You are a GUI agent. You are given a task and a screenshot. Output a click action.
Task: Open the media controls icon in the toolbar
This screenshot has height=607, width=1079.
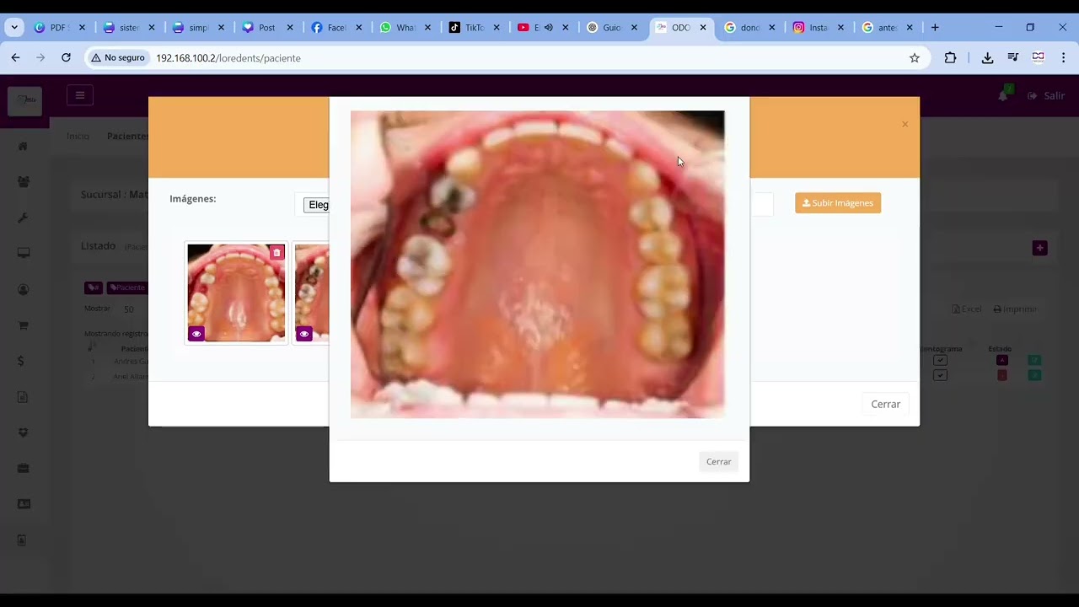[1013, 58]
